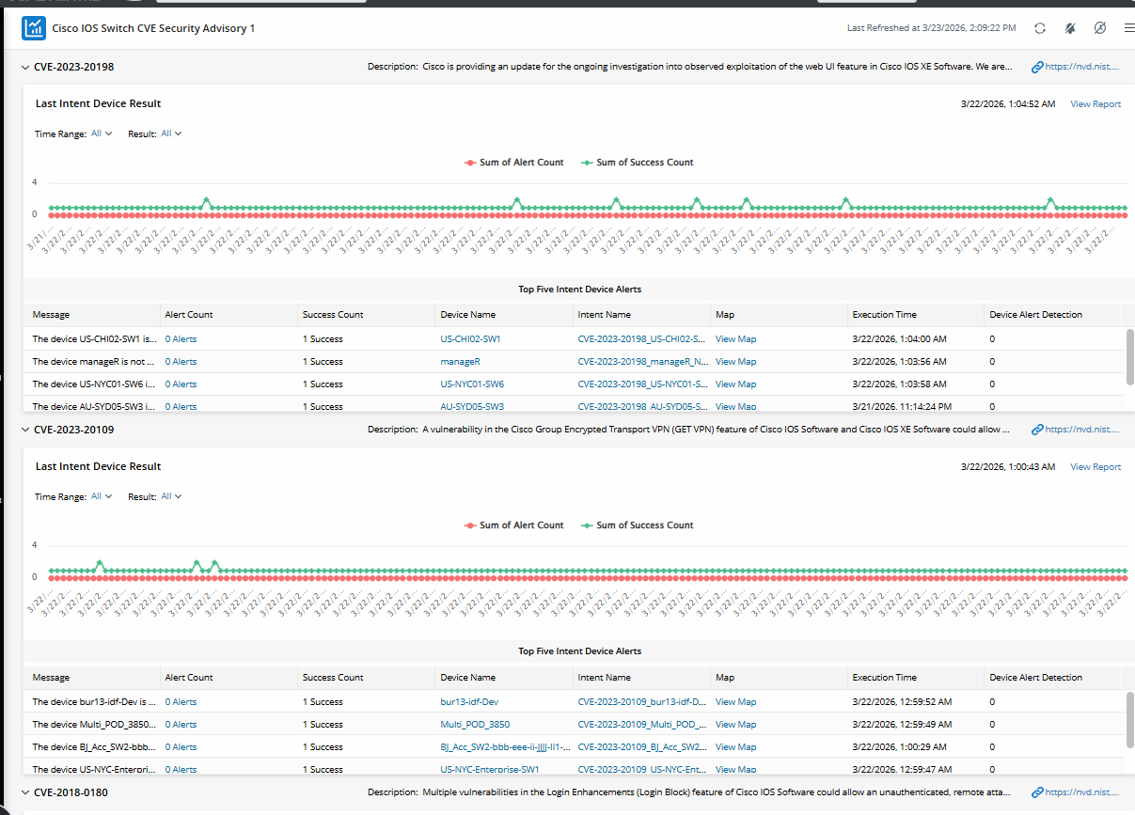
Task: Sort first table by Alert Count column
Action: point(189,315)
